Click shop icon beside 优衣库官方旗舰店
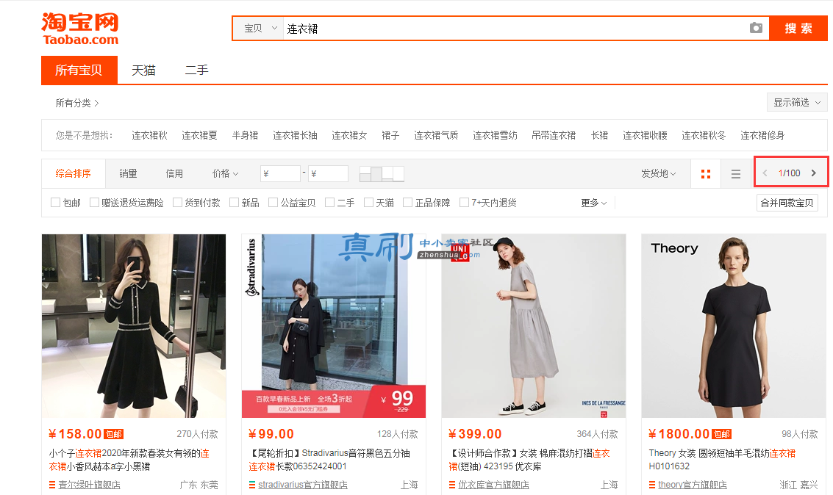 [x=452, y=485]
